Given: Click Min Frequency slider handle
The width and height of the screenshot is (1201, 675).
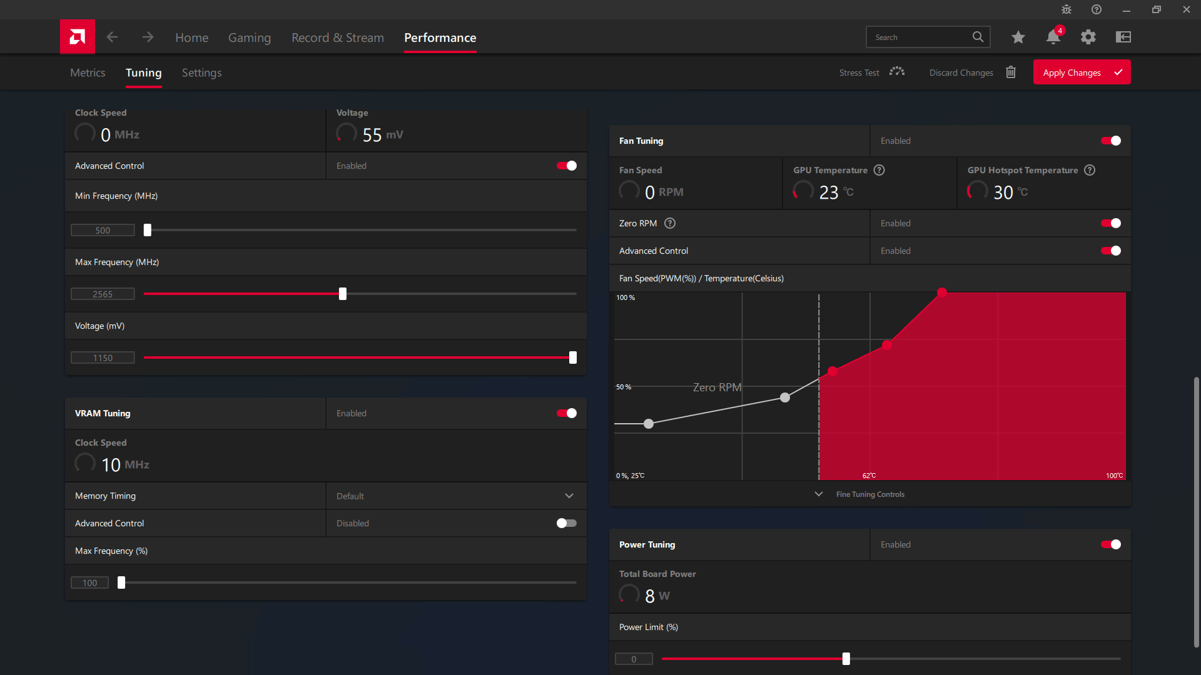Looking at the screenshot, I should coord(148,230).
